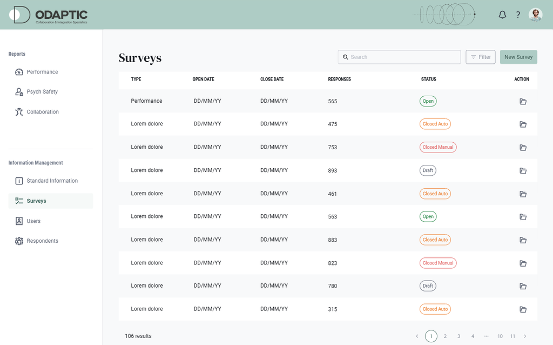Sort by Open Date column header

pyautogui.click(x=203, y=79)
